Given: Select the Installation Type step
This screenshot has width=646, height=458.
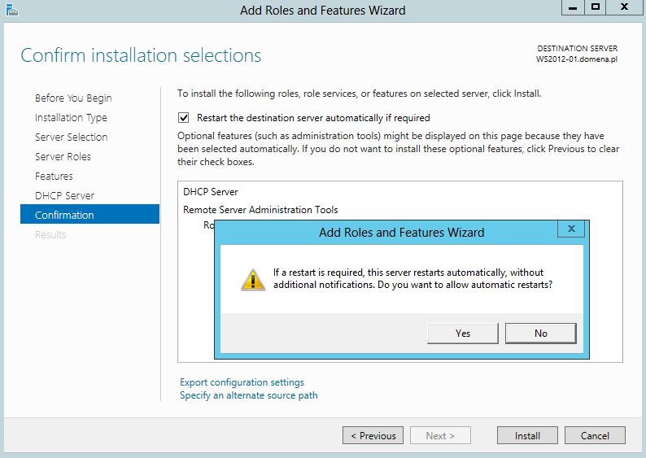Looking at the screenshot, I should (71, 118).
